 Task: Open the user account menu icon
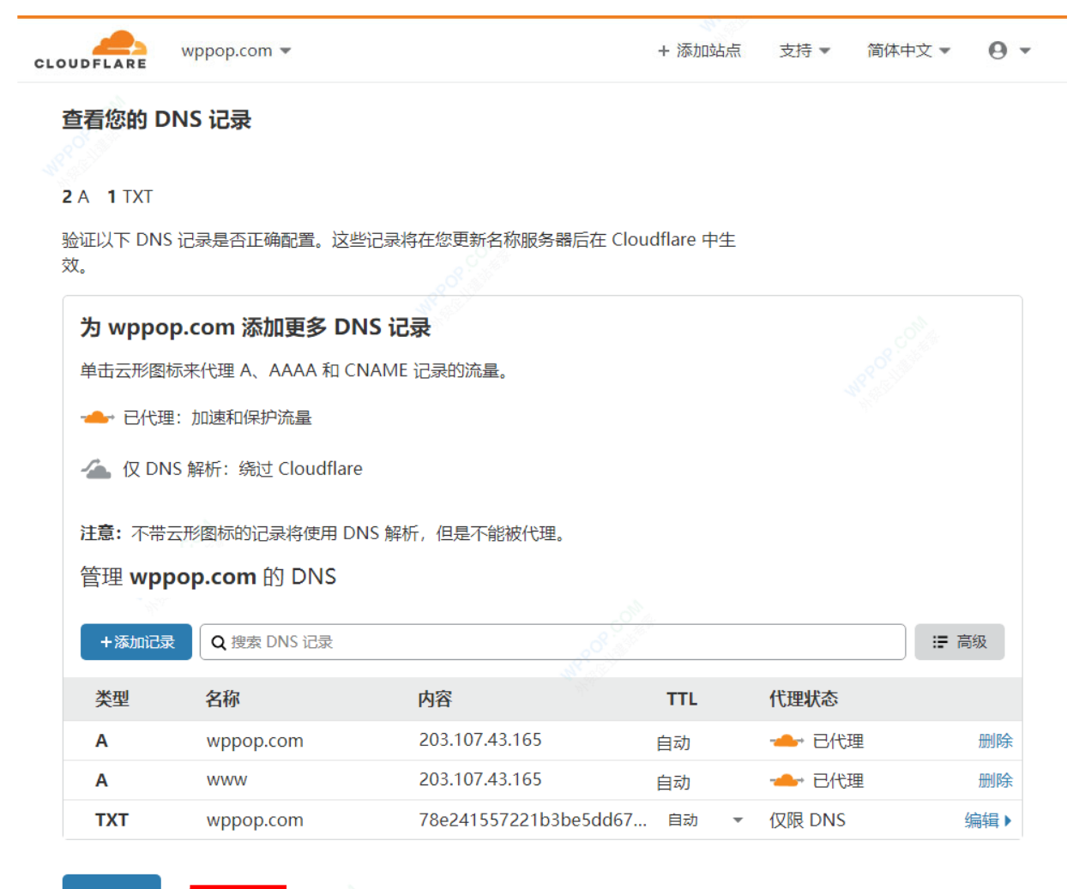tap(998, 51)
